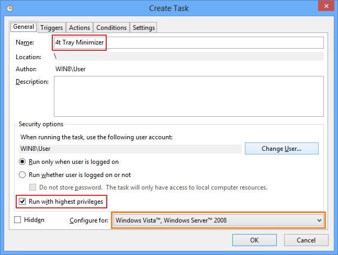Open the Configure for dropdown
This screenshot has width=338, height=255.
(x=219, y=220)
